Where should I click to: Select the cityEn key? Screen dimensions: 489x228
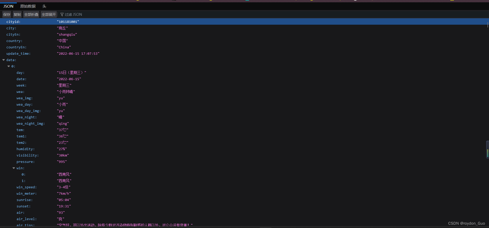pyautogui.click(x=13, y=34)
